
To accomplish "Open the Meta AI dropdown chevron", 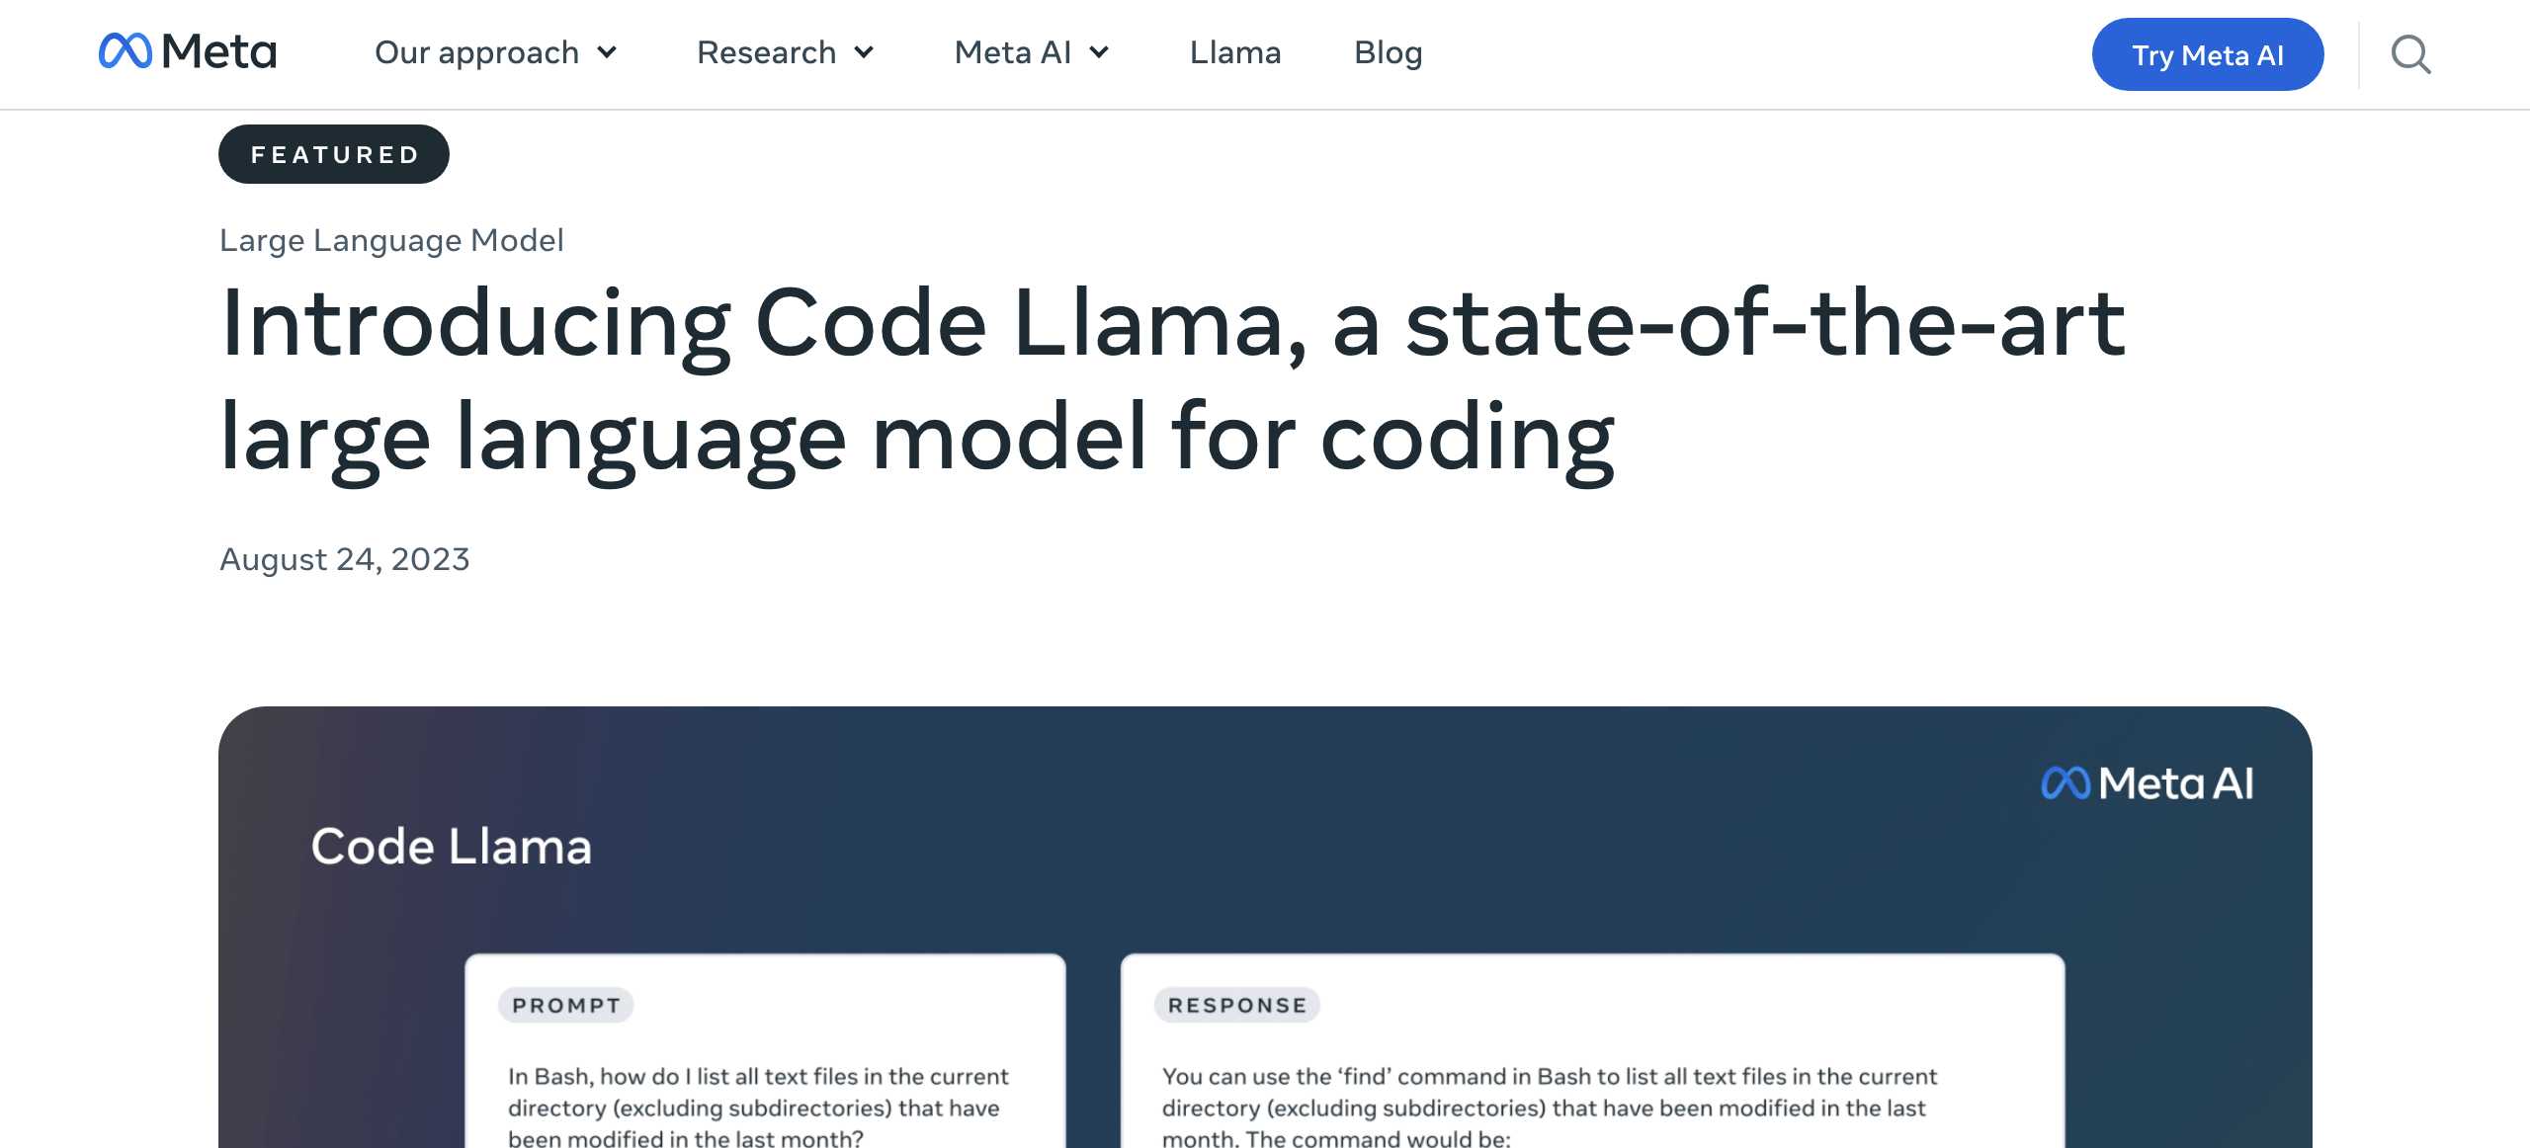I will [1100, 52].
